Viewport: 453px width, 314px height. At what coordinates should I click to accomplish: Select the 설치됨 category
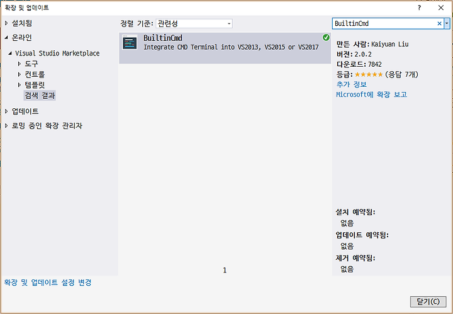(22, 23)
